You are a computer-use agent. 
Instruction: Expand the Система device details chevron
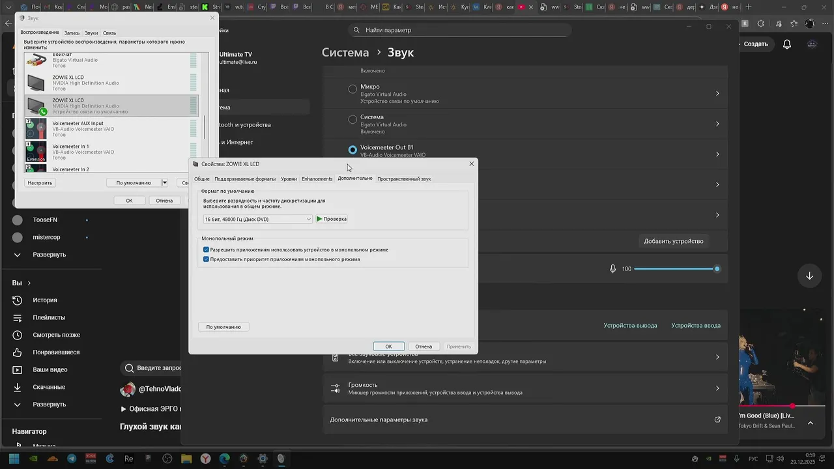[x=717, y=124]
